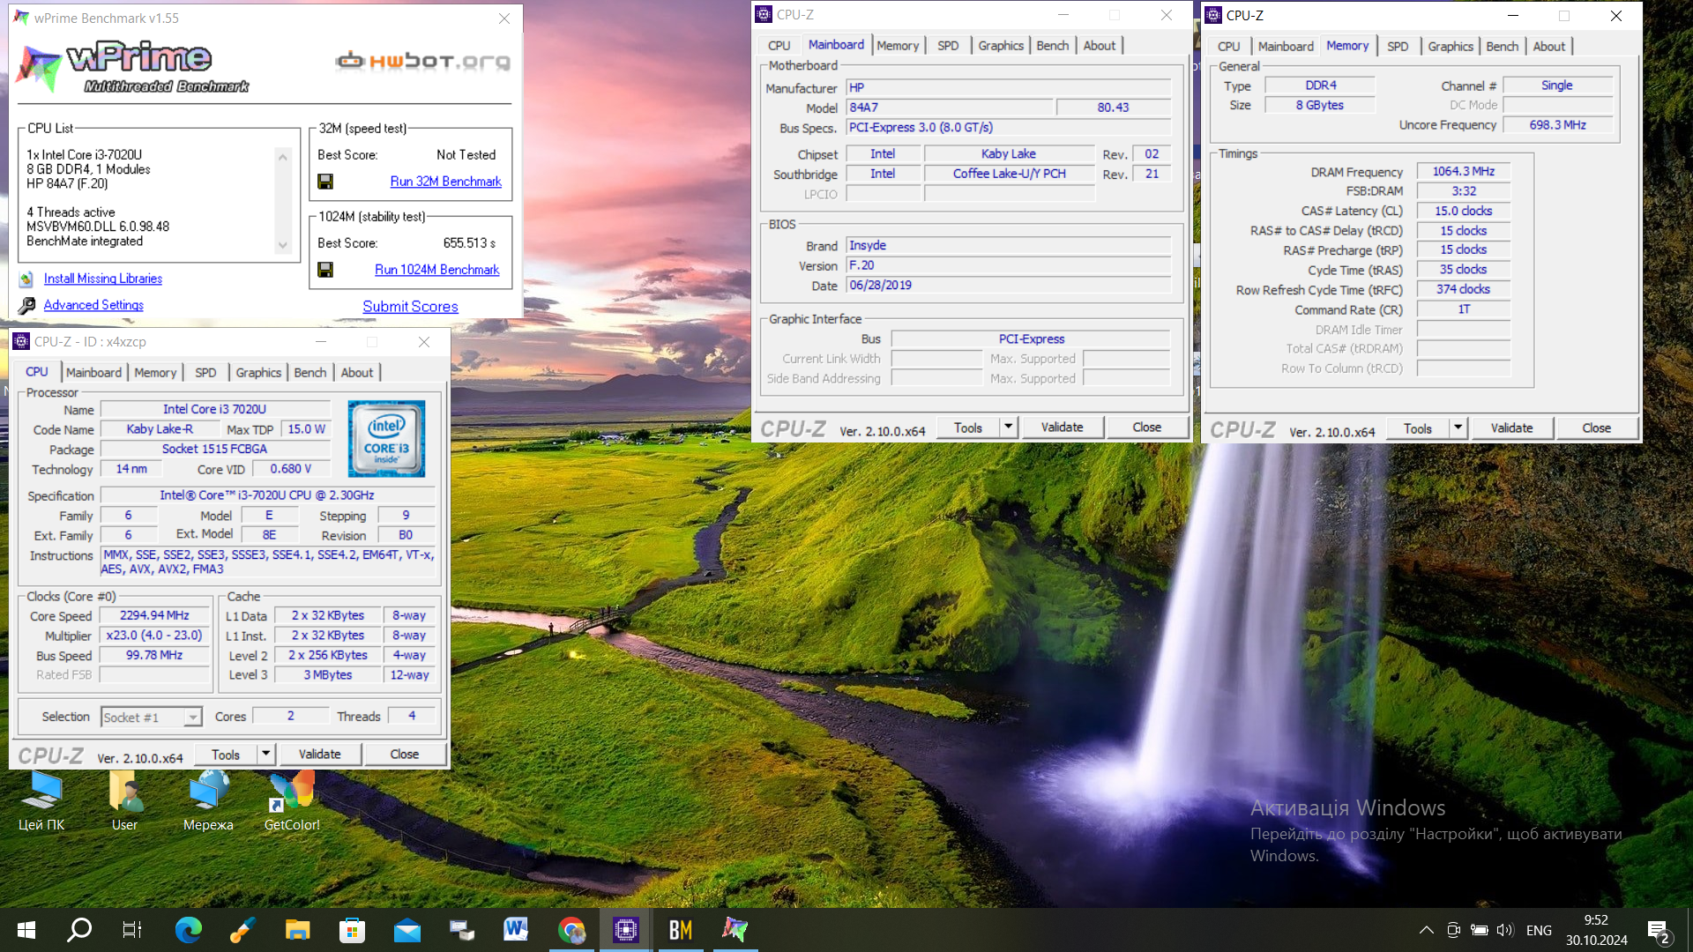Switch to Memory tab in the CPU-Z ID x4xzcp window
The height and width of the screenshot is (952, 1693).
(155, 373)
